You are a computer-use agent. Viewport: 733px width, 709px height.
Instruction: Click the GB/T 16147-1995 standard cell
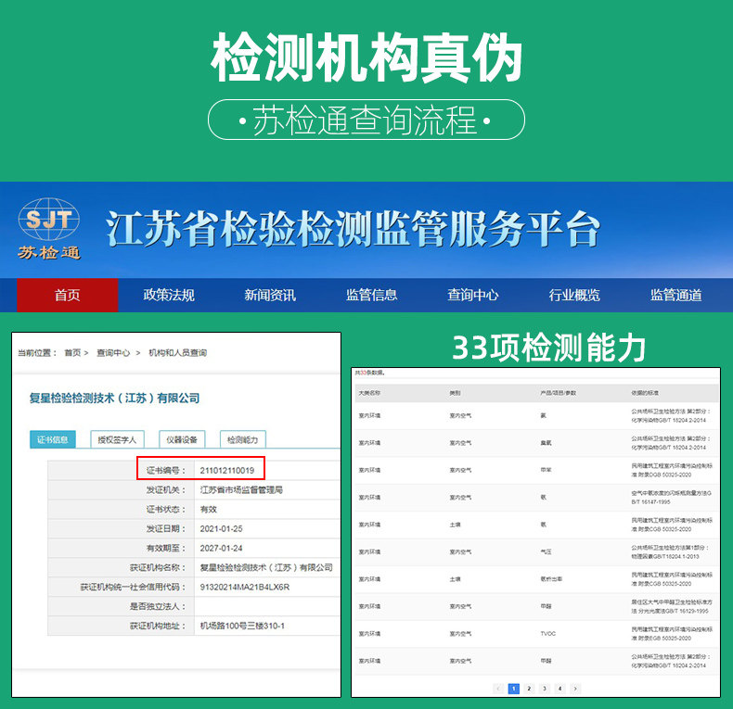tap(671, 498)
